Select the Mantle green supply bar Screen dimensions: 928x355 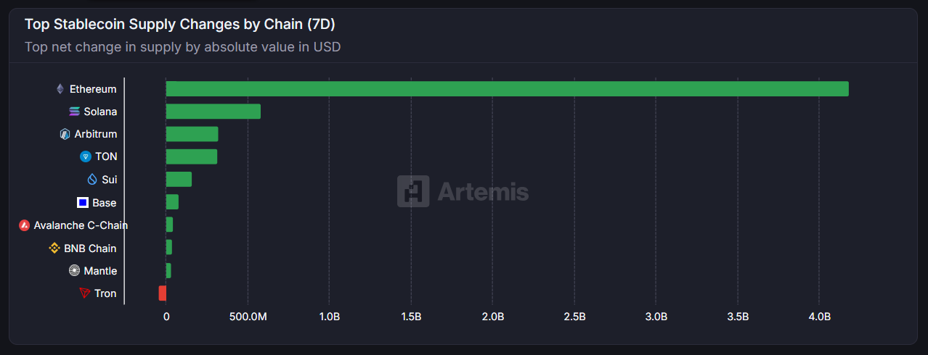tap(168, 270)
